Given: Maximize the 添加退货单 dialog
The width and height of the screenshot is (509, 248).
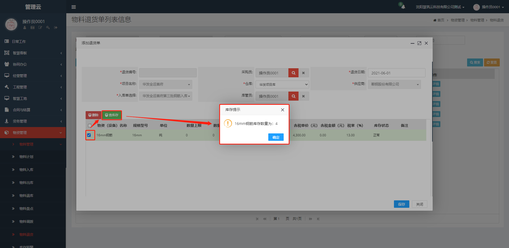Looking at the screenshot, I should [419, 43].
